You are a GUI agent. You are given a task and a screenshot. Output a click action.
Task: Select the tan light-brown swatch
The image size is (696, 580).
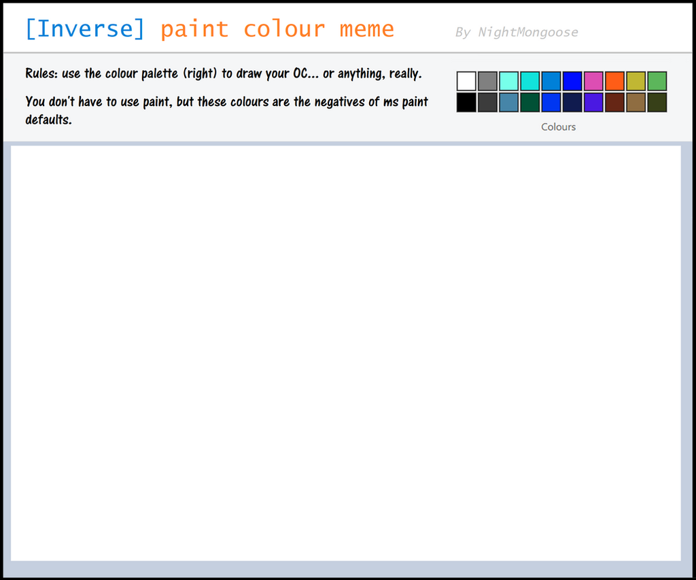pyautogui.click(x=636, y=102)
